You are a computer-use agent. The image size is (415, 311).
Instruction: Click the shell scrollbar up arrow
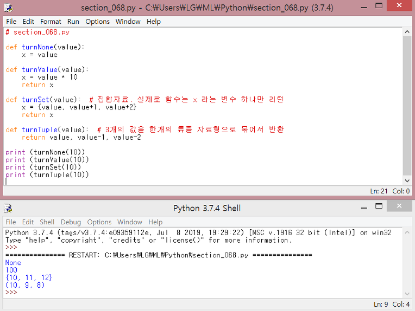[x=407, y=232]
